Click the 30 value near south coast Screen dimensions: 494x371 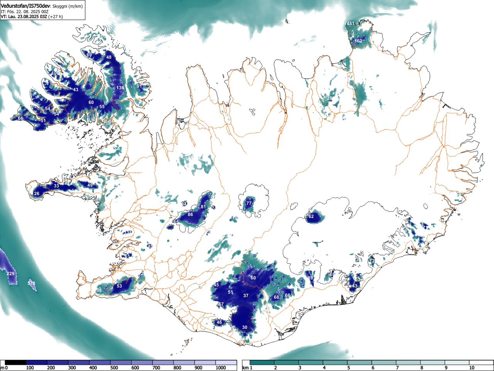pyautogui.click(x=245, y=327)
